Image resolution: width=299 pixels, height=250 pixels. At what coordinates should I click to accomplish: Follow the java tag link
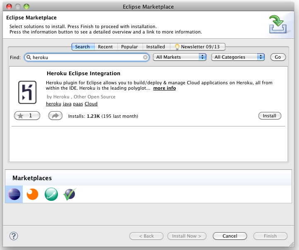click(x=67, y=104)
